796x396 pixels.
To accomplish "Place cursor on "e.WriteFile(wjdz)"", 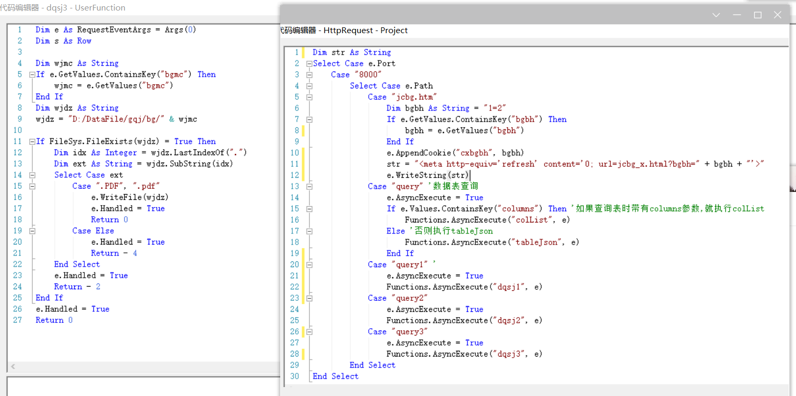I will (x=130, y=197).
